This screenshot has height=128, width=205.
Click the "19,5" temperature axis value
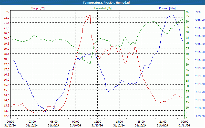[6, 44]
